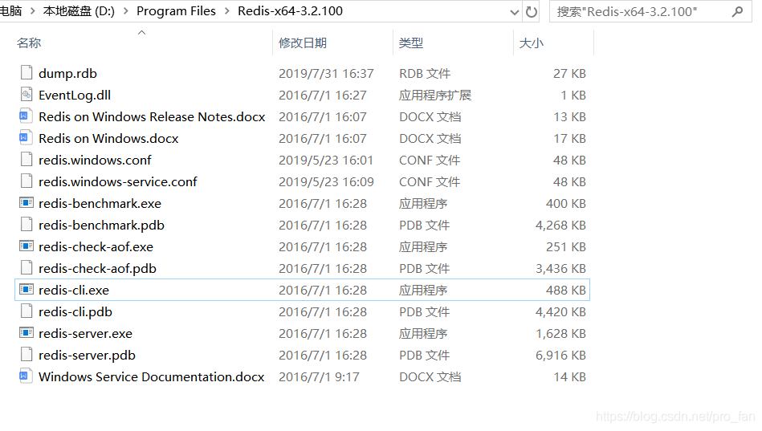Click the 2019/5/23 16:09 date cell
The width and height of the screenshot is (762, 431).
326,181
